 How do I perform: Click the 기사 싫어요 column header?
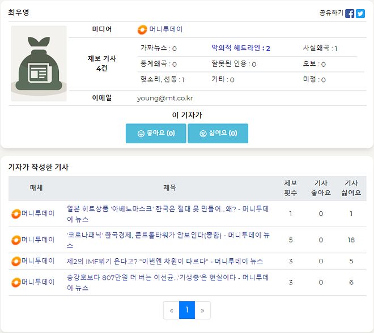[351, 188]
